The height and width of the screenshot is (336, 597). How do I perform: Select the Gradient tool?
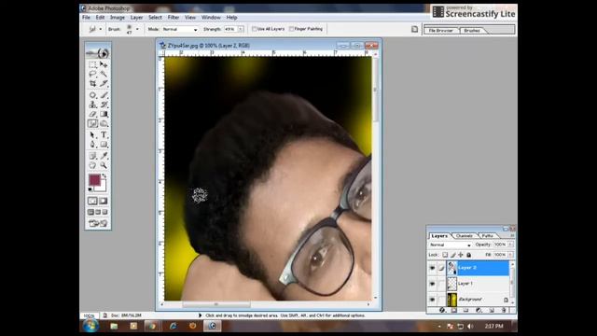click(x=104, y=114)
